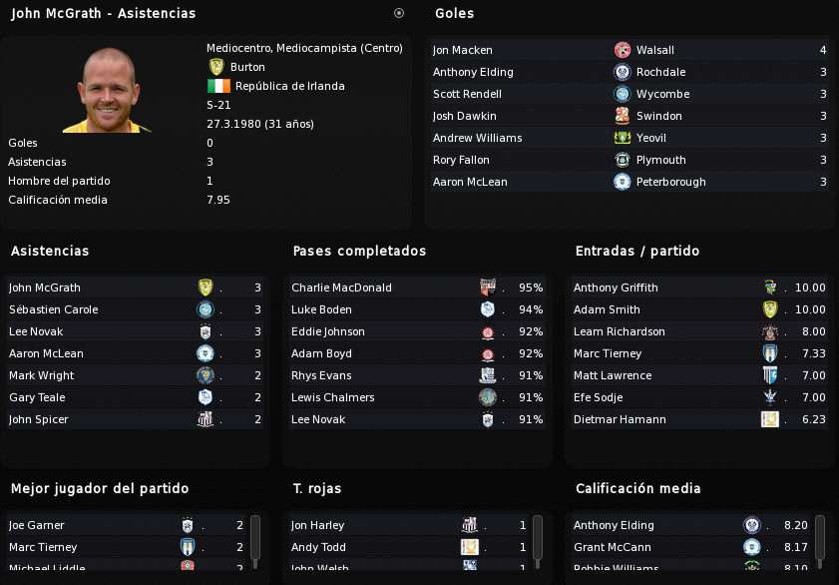Click the Swindon club badge
The width and height of the screenshot is (839, 585).
(x=622, y=116)
